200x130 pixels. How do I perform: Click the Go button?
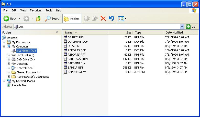(x=191, y=27)
